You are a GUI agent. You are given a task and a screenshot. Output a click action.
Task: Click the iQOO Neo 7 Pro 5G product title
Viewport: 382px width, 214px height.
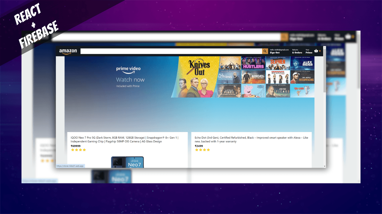(124, 140)
